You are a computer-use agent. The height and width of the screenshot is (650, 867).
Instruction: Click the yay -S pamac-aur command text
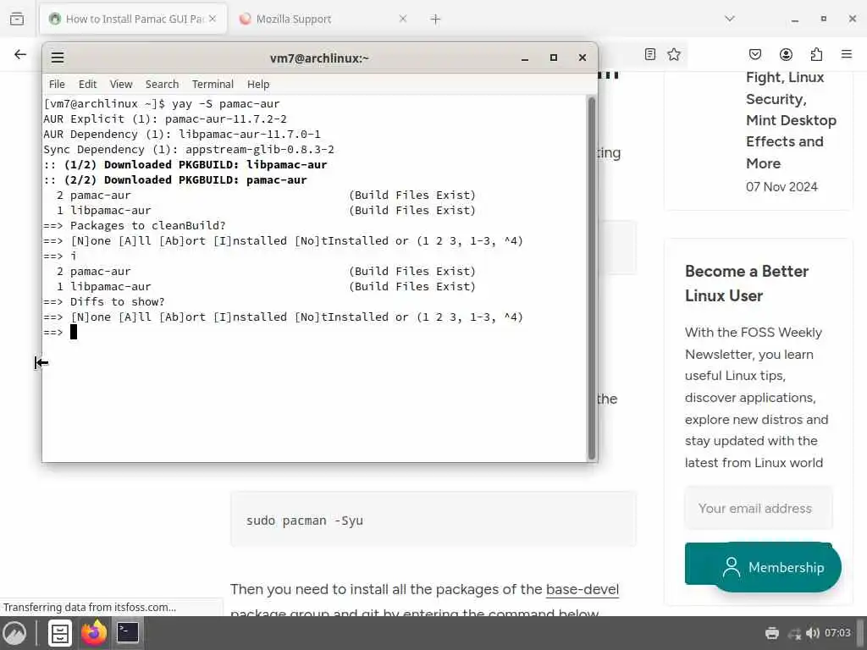[x=225, y=103]
